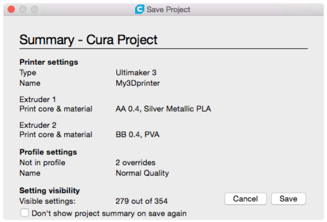327x222 pixels.
Task: Click the Save button
Action: pyautogui.click(x=288, y=199)
